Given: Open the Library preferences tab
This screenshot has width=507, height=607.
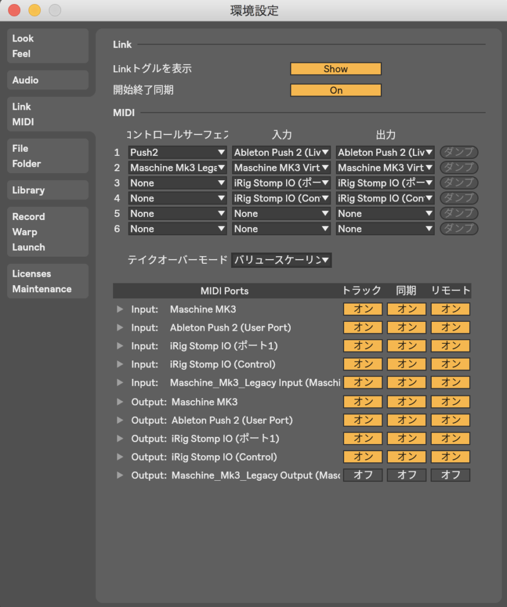Looking at the screenshot, I should coord(48,190).
